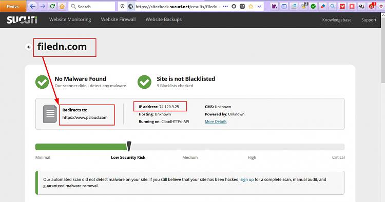Open the More Details link
Screen dimensions: 385x202
click(216, 122)
